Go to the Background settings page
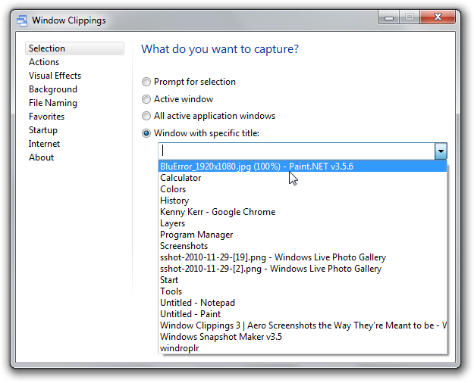Viewport: 474px width, 383px height. click(x=53, y=89)
